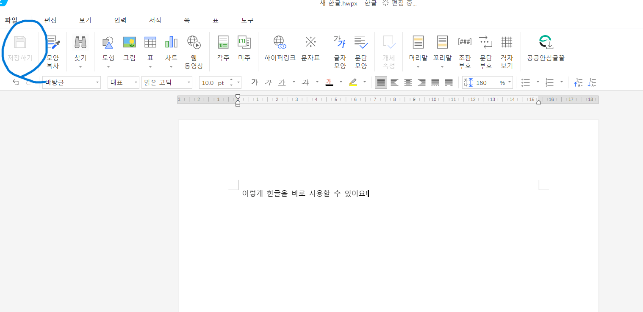Open the font color swatch picker
Viewport: 643px width, 312px height.
[340, 82]
